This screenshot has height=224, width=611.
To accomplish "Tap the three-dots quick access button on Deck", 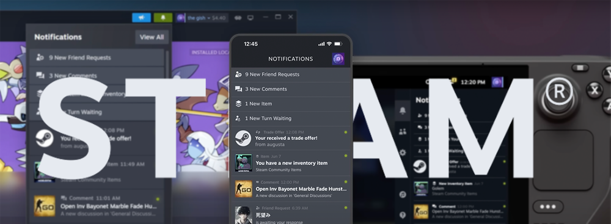I will point(548,206).
